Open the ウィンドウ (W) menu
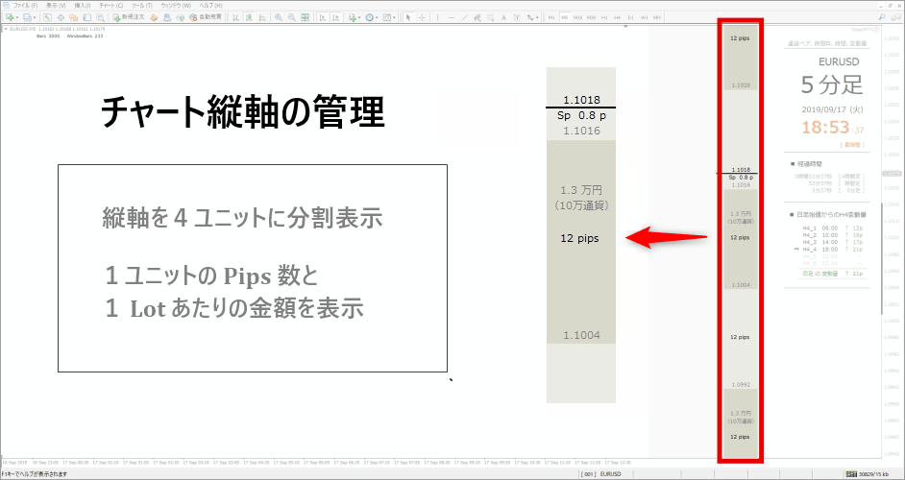Image resolution: width=905 pixels, height=480 pixels. click(176, 5)
